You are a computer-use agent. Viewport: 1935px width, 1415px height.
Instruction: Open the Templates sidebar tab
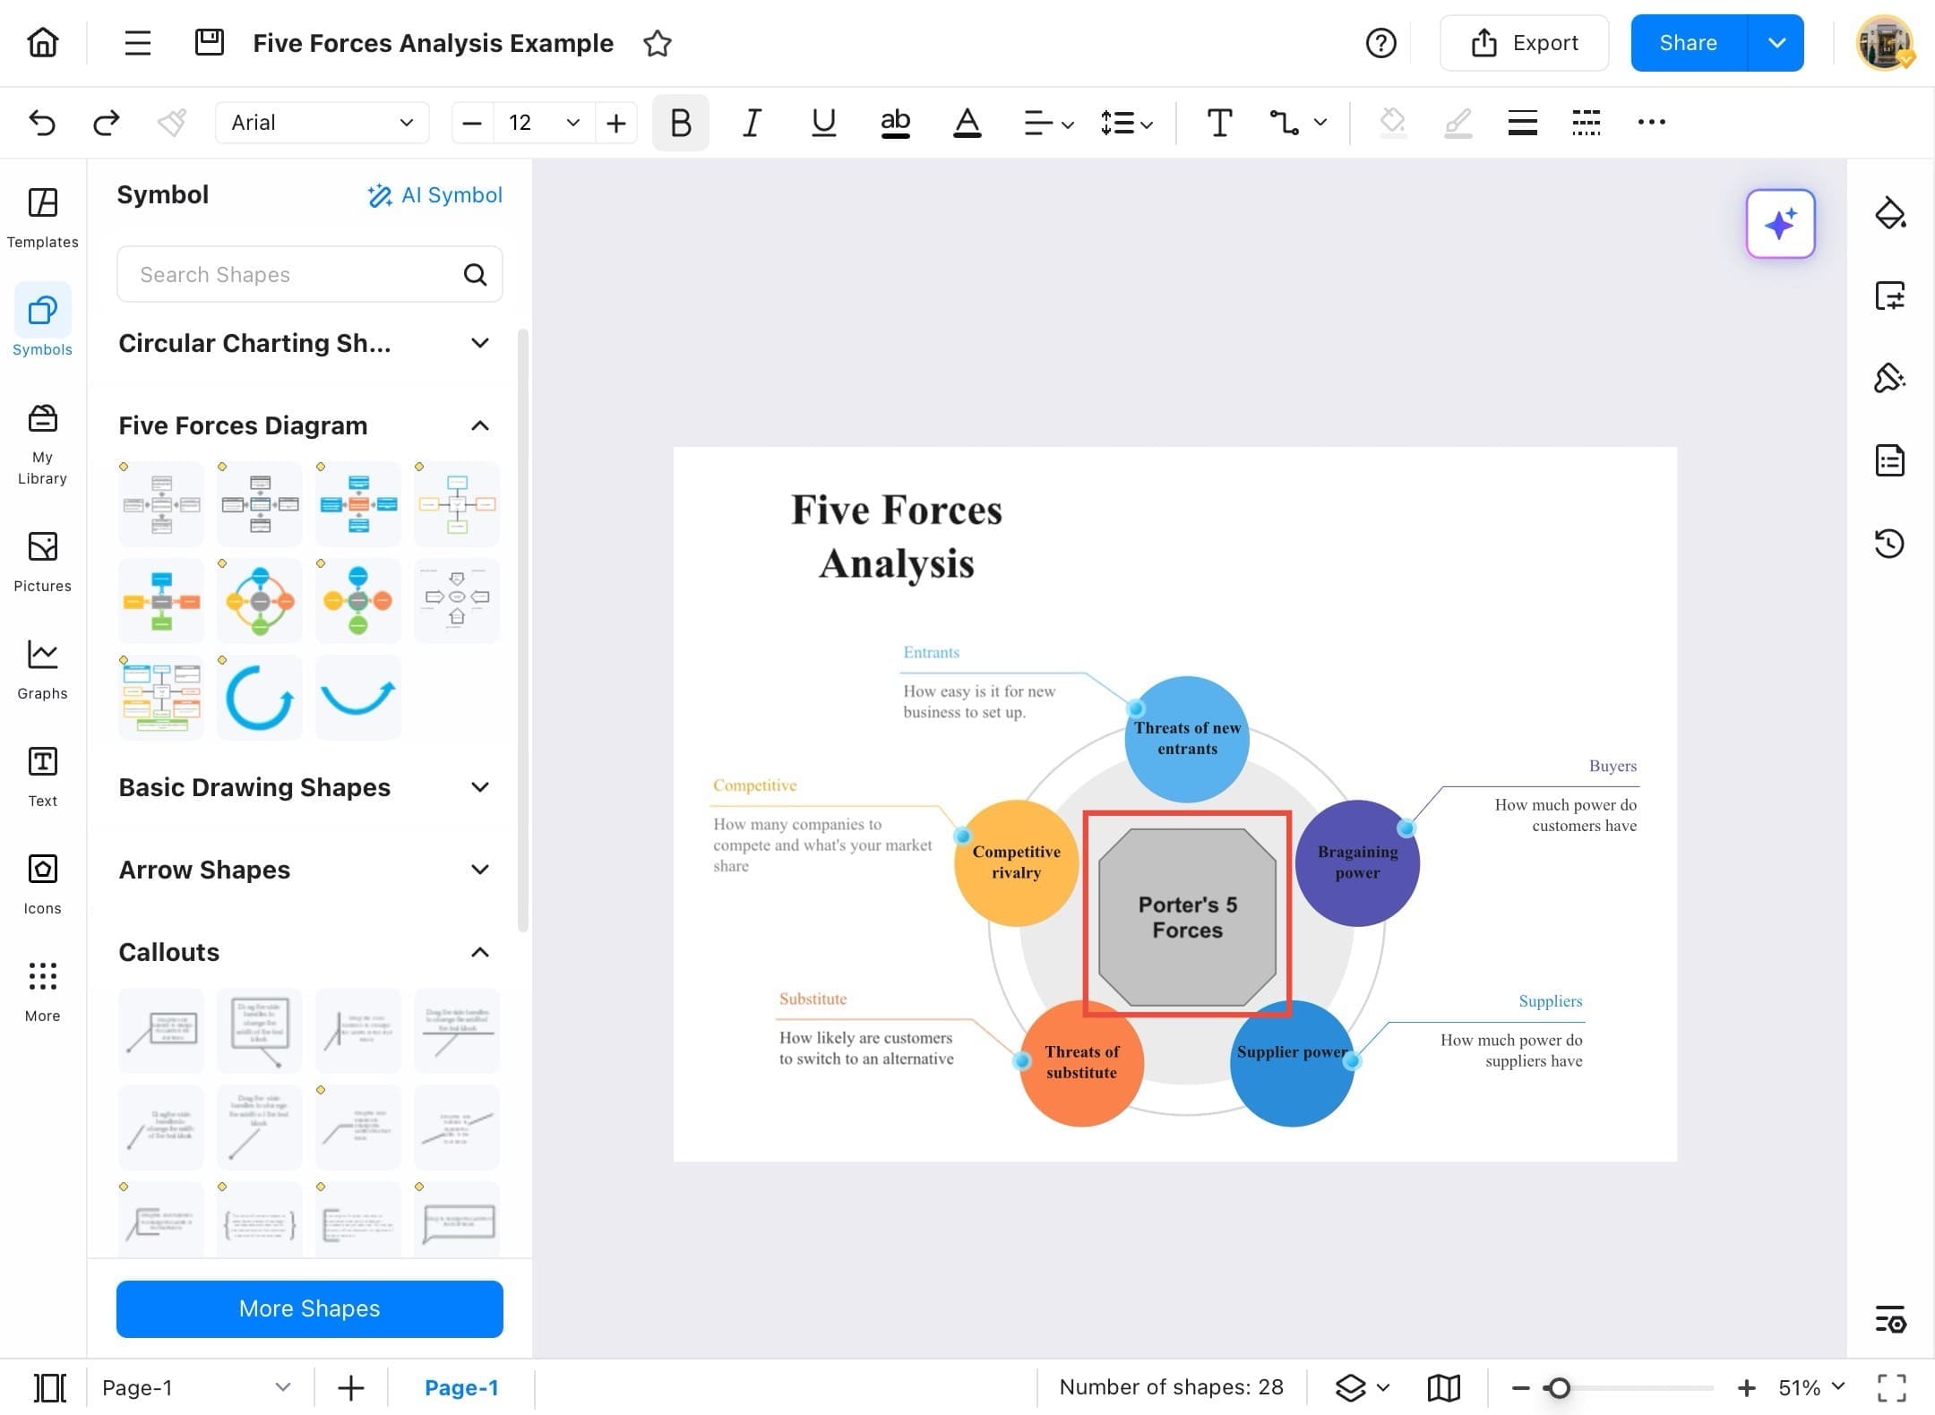[42, 218]
